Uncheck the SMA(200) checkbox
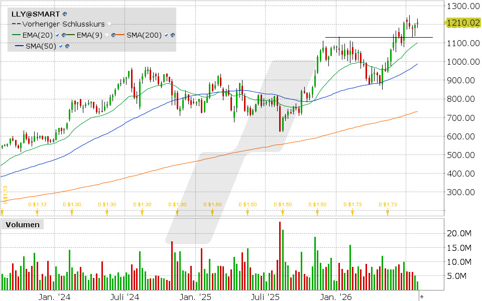Image resolution: width=482 pixels, height=301 pixels. (166, 35)
